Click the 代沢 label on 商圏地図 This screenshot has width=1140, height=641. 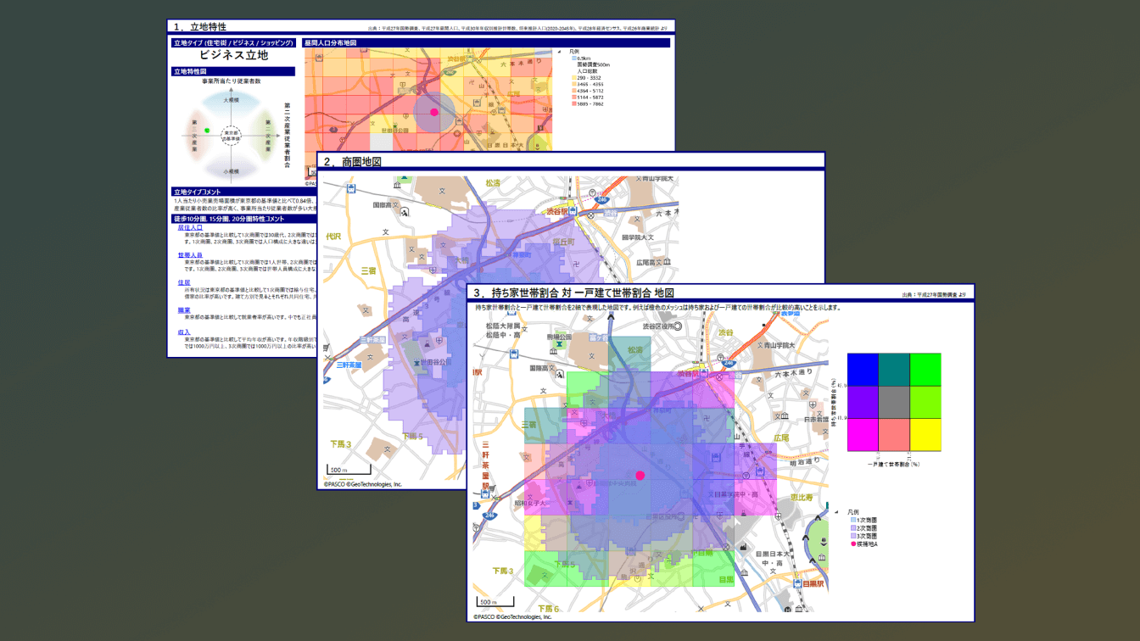[x=332, y=237]
